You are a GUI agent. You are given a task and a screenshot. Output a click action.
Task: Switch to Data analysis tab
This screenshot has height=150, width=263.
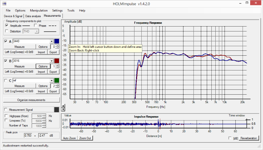point(33,16)
